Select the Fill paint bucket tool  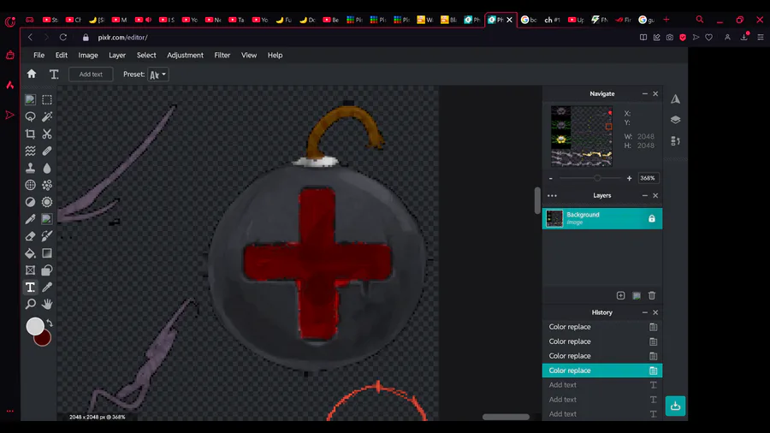(x=31, y=253)
